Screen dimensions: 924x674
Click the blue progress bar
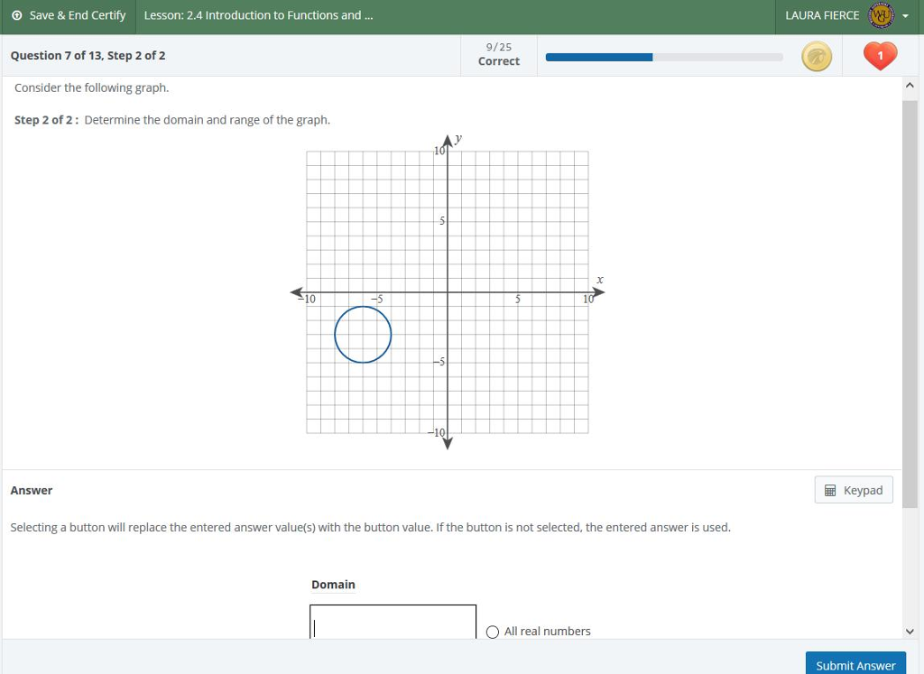coord(600,57)
